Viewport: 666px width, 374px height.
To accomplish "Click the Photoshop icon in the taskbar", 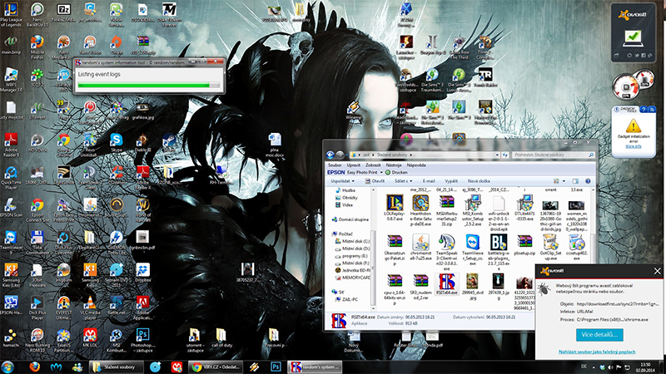I will click(x=277, y=366).
